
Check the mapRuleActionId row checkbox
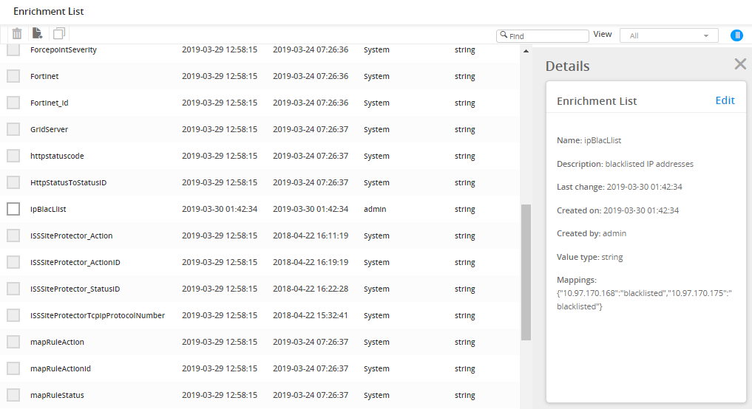click(13, 368)
